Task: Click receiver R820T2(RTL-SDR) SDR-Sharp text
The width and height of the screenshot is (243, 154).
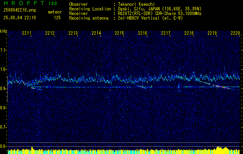Action: pos(160,13)
